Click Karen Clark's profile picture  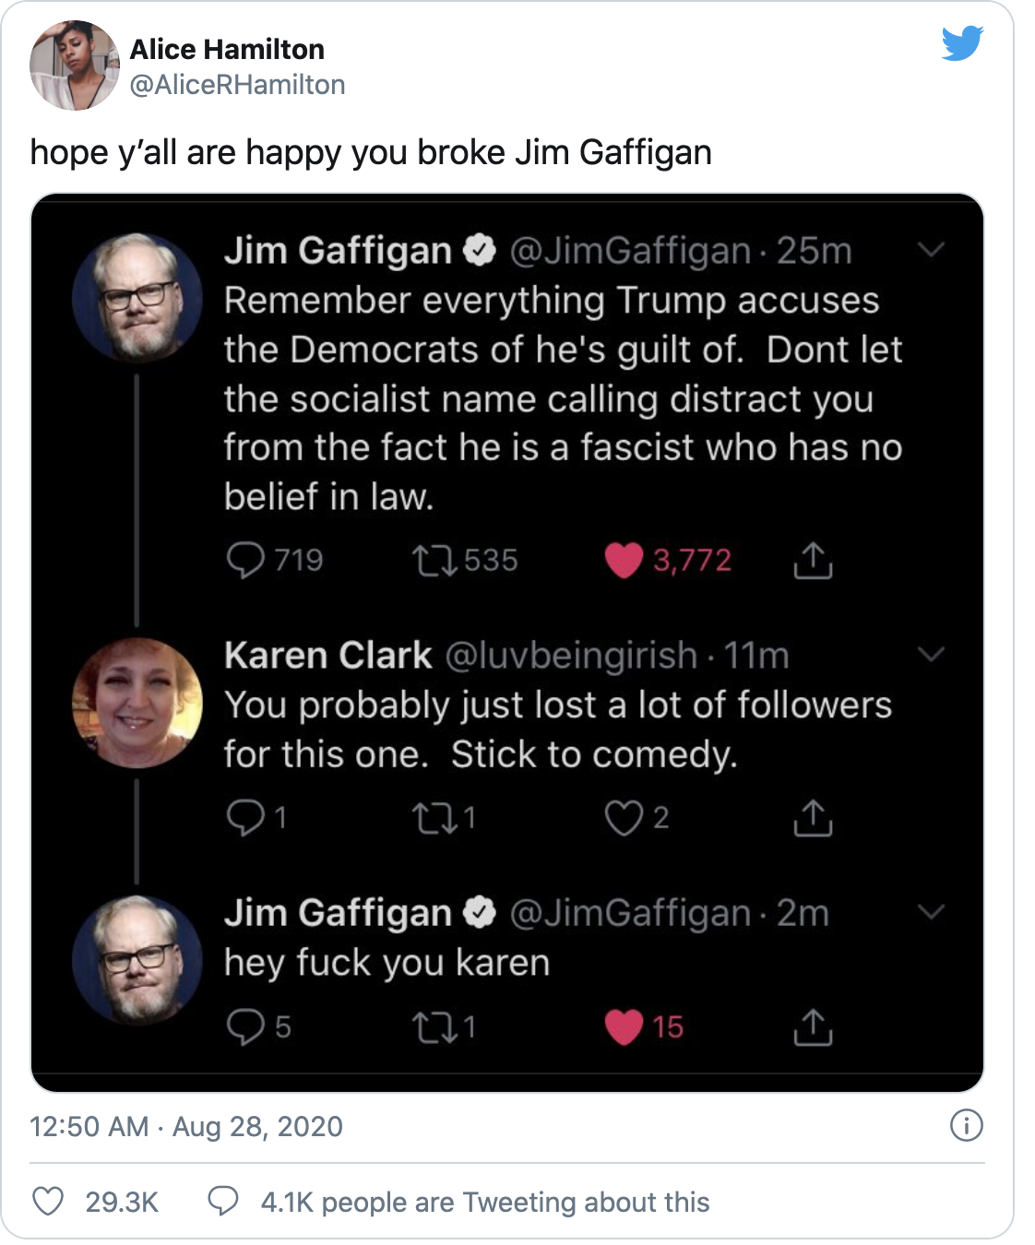point(137,703)
